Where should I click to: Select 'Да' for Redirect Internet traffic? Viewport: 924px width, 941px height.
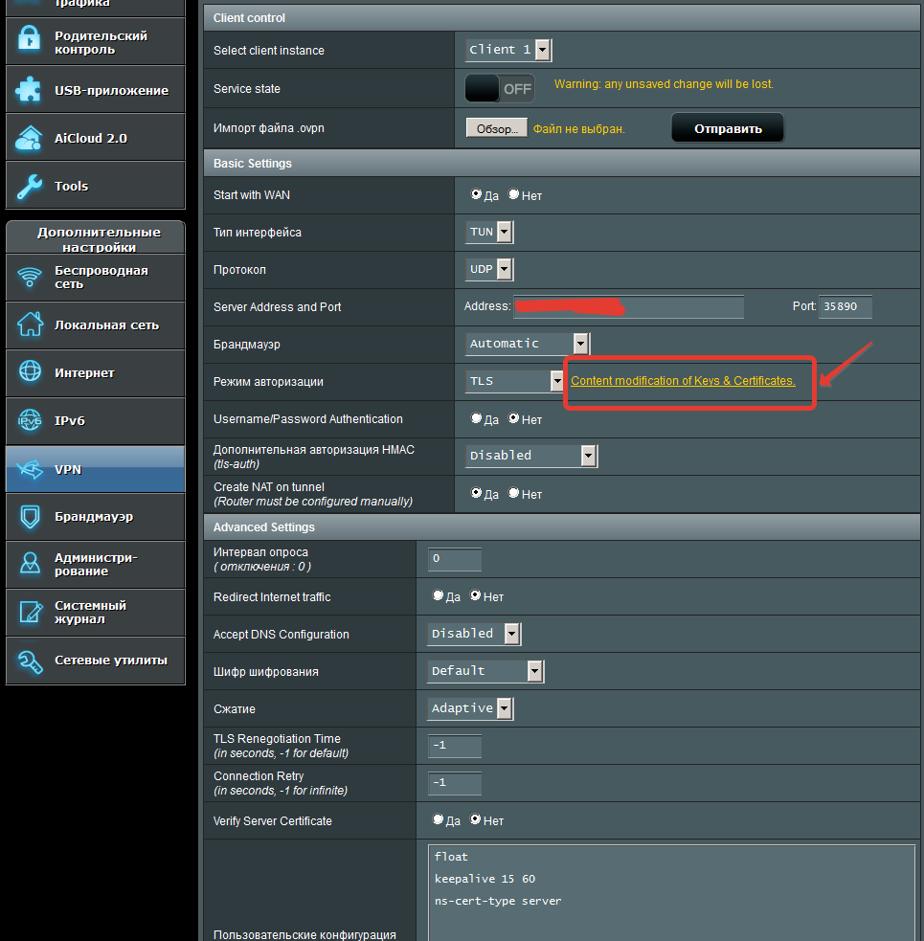point(439,595)
